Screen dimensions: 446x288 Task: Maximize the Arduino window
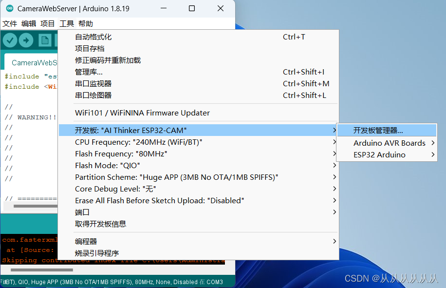click(192, 9)
